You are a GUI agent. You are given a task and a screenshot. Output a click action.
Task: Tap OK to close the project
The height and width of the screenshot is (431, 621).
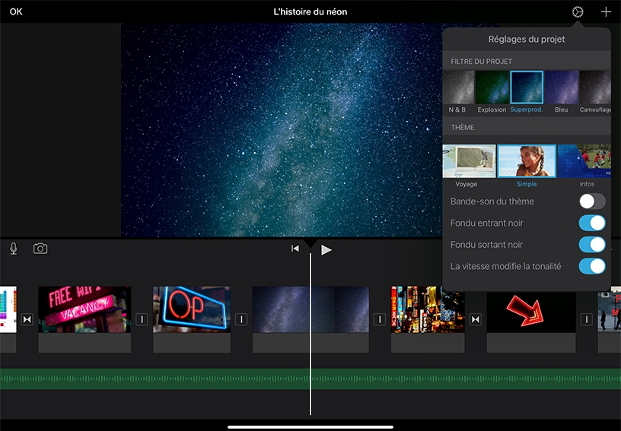(16, 12)
